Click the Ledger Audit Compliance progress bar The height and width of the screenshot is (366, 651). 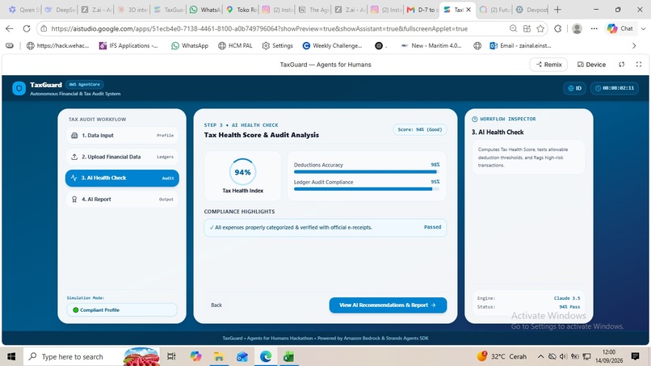pyautogui.click(x=367, y=189)
